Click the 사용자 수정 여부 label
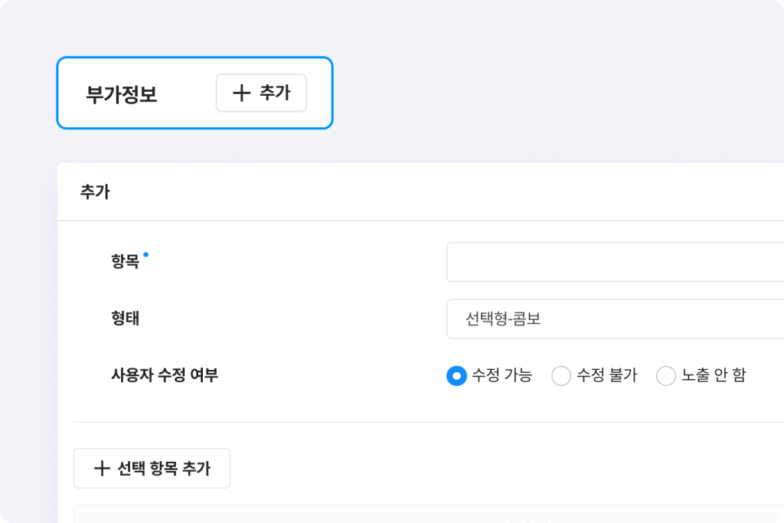The width and height of the screenshot is (784, 523). 165,376
